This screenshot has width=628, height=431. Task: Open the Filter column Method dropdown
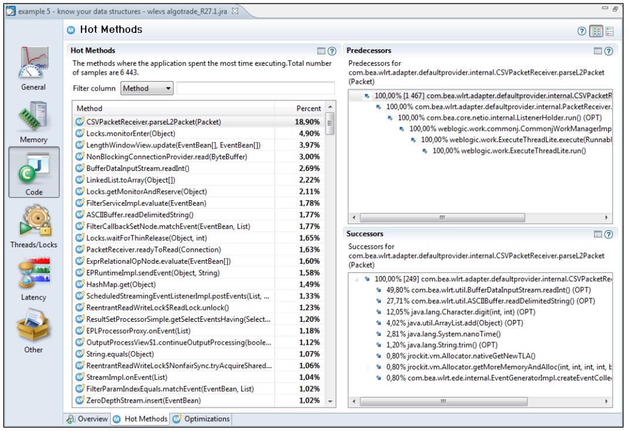[x=147, y=89]
